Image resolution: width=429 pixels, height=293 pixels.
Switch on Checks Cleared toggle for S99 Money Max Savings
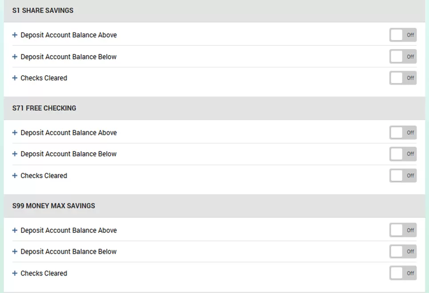[403, 273]
